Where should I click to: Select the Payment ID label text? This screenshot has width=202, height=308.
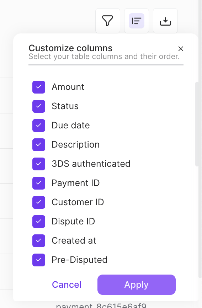point(76,183)
